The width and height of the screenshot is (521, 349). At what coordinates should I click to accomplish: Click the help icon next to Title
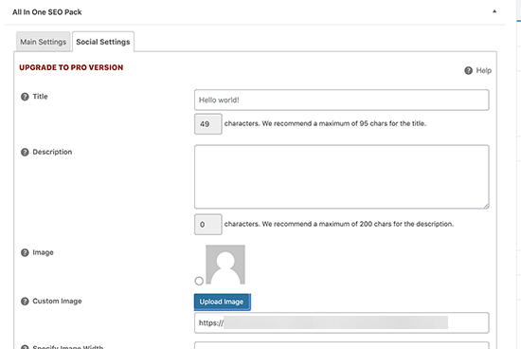(25, 97)
